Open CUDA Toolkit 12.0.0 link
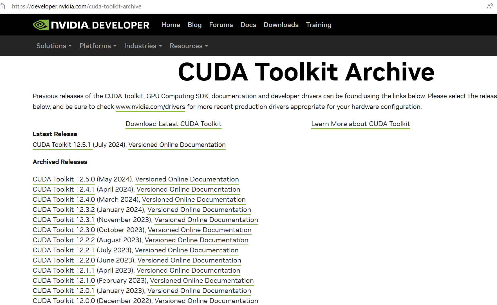497x305 pixels. click(x=64, y=301)
